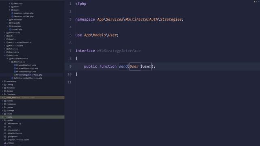Select the Policies folder row
This screenshot has width=260, height=146.
pos(32,49)
